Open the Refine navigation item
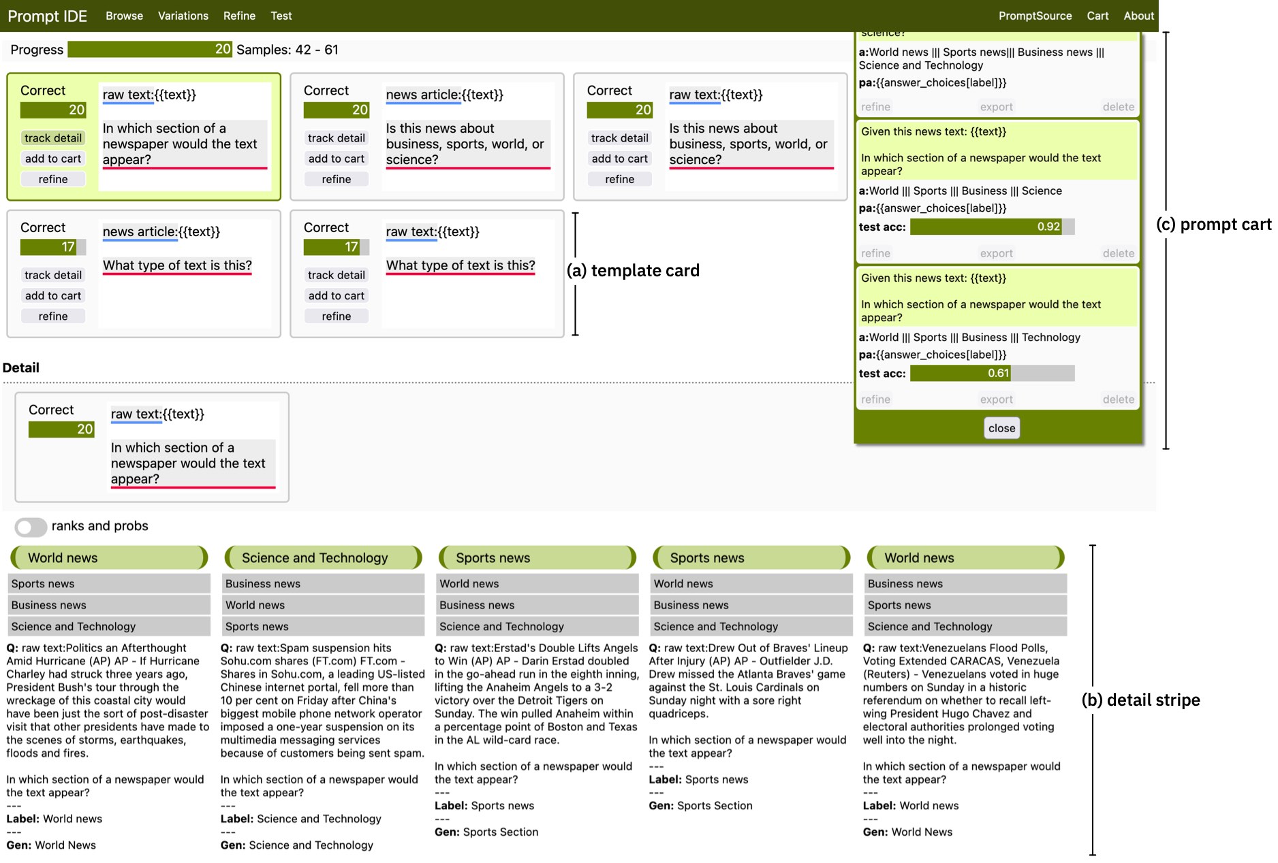Image resolution: width=1278 pixels, height=863 pixels. [x=239, y=16]
